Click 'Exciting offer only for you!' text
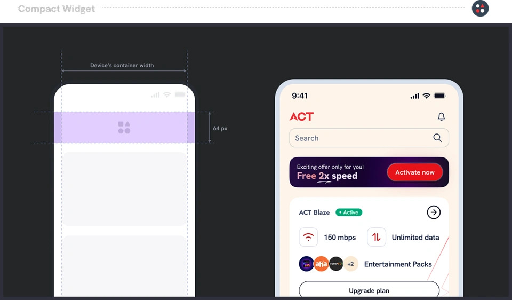512x300 pixels. pyautogui.click(x=330, y=167)
